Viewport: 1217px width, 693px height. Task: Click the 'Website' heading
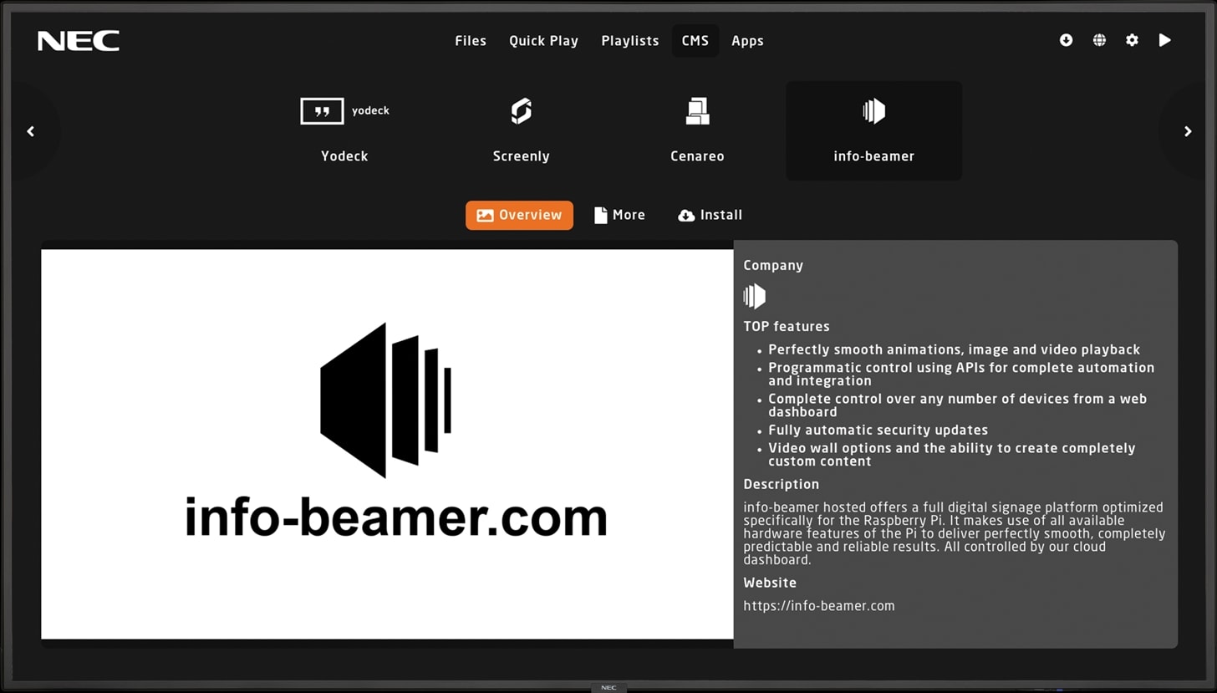pyautogui.click(x=770, y=583)
